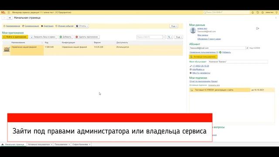Go back with the left arrow button

pyautogui.click(x=4, y=18)
